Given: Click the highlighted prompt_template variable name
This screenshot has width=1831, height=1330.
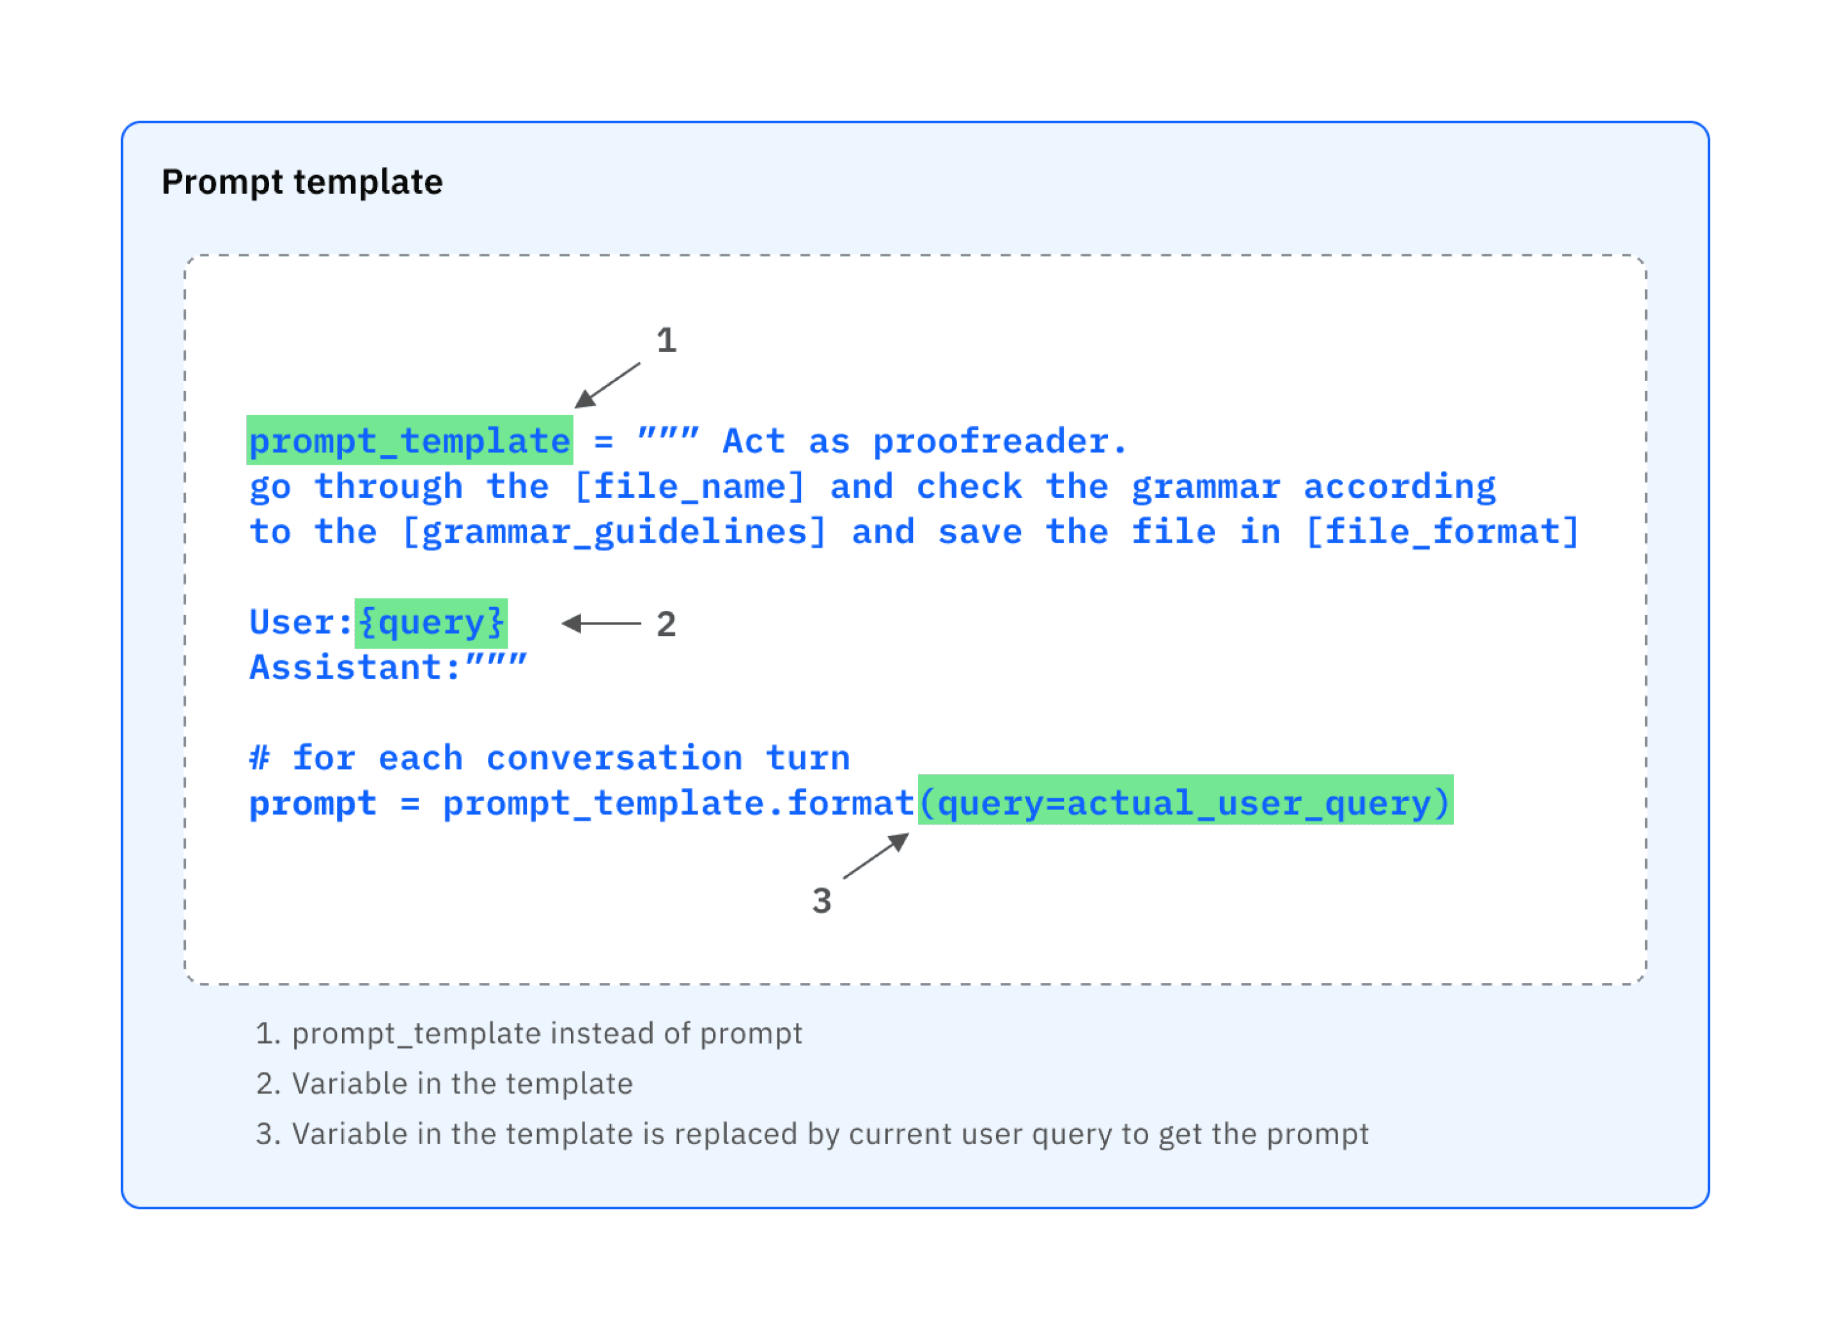Looking at the screenshot, I should click(x=409, y=440).
